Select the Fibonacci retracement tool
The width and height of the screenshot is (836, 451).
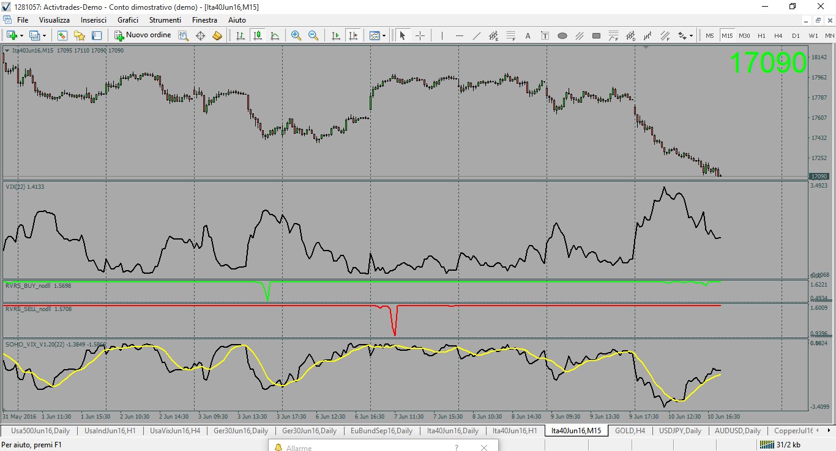pos(510,35)
